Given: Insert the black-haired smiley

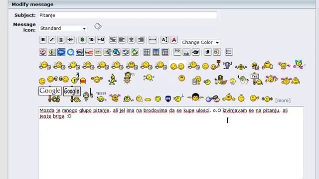Looking at the screenshot, I should [x=195, y=97].
